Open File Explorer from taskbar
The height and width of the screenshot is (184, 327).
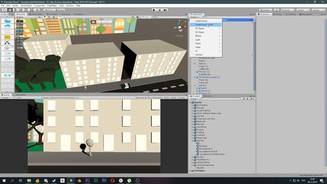click(29, 180)
